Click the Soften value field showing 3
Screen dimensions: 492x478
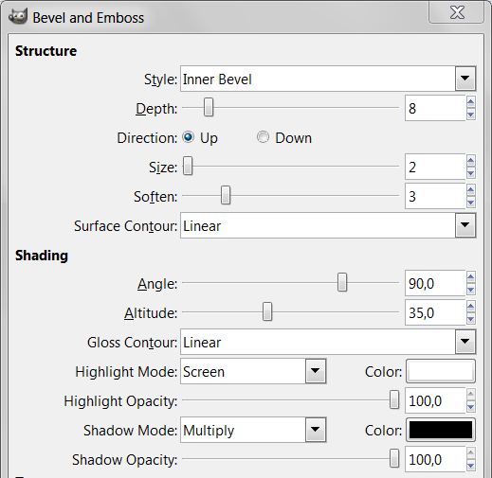(x=435, y=196)
